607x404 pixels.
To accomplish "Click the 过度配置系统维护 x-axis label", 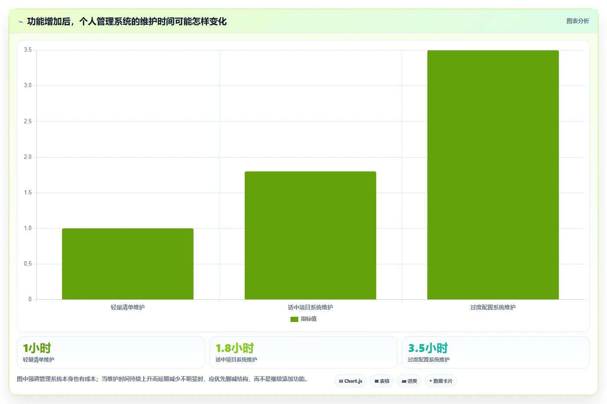I will tap(493, 307).
